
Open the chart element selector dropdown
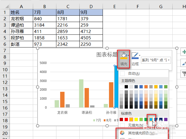pyautogui.click(x=169, y=60)
